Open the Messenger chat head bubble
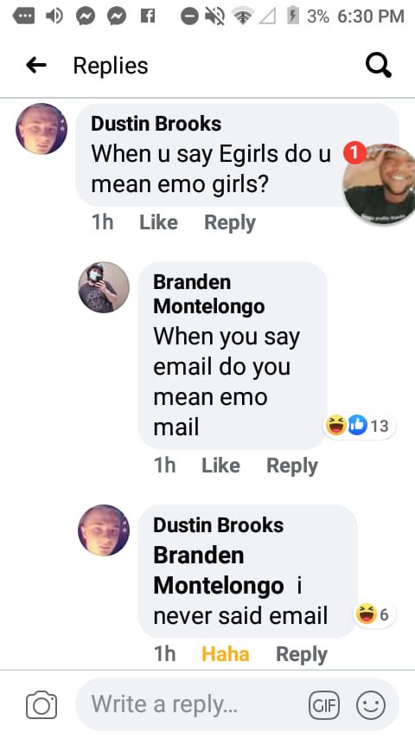 click(380, 183)
